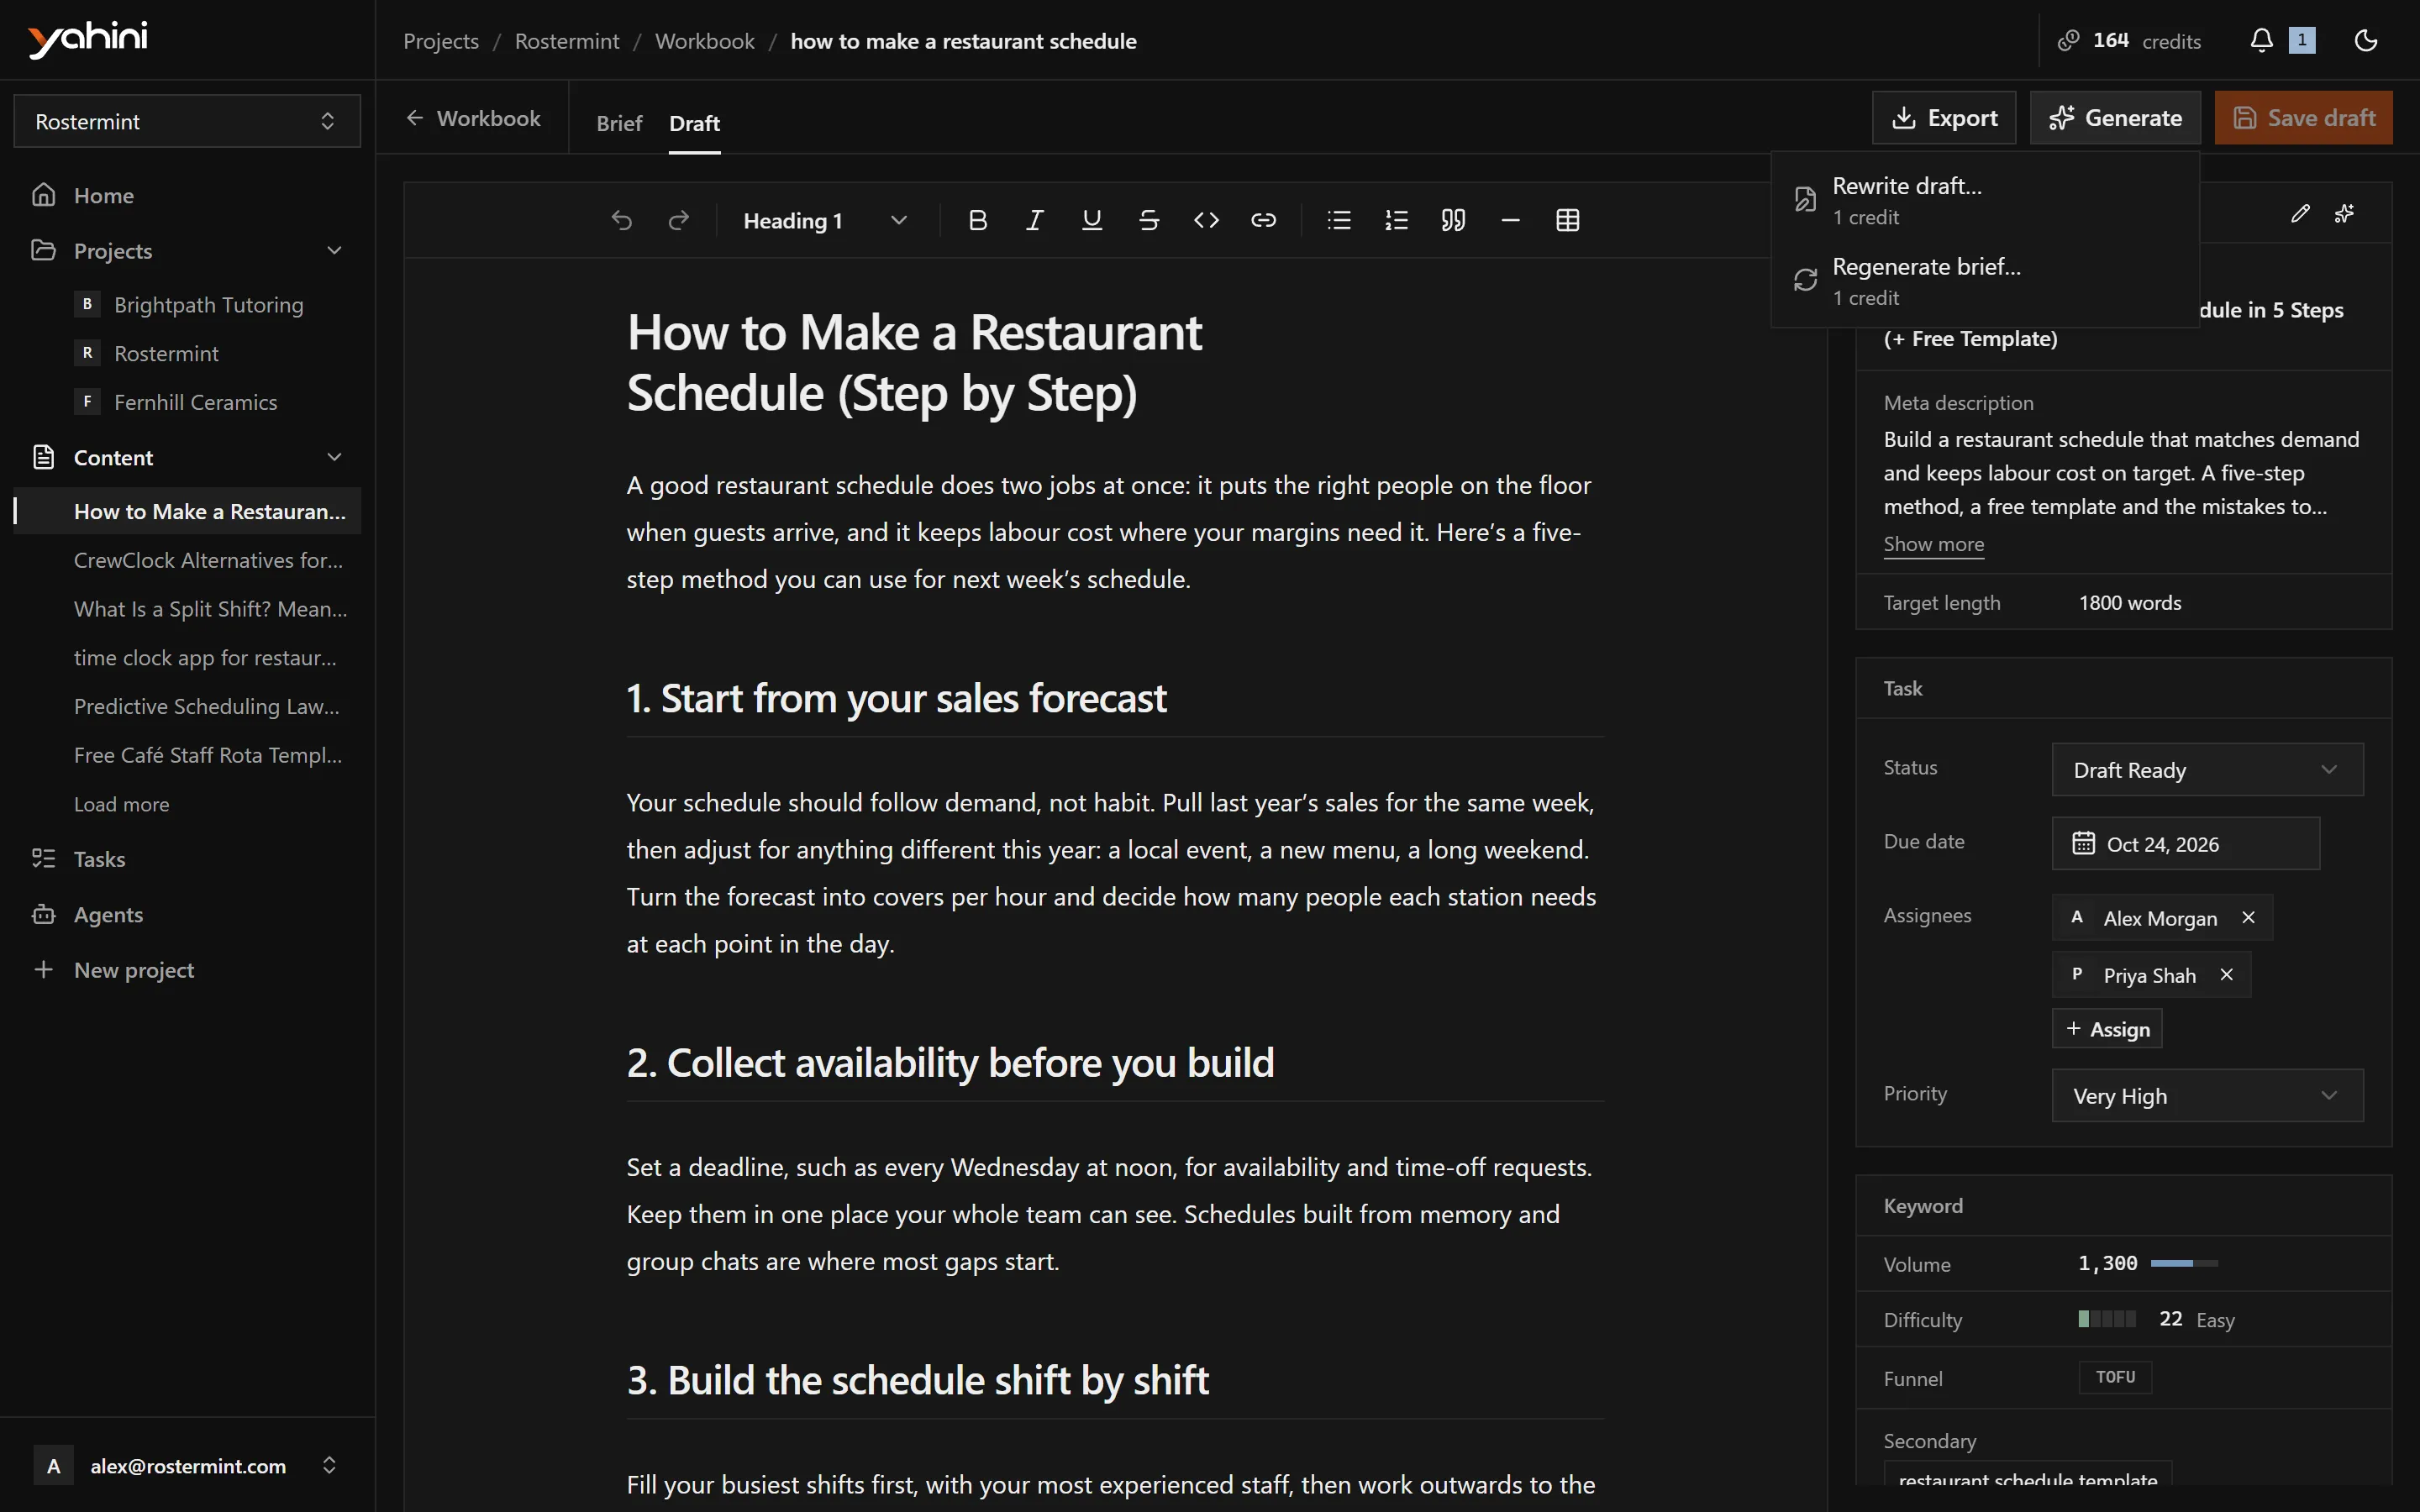
Task: Collapse the Projects section
Action: (334, 250)
